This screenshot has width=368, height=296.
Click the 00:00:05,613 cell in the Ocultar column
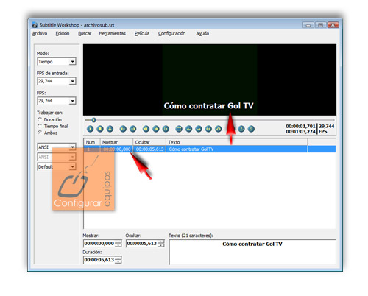click(x=149, y=149)
